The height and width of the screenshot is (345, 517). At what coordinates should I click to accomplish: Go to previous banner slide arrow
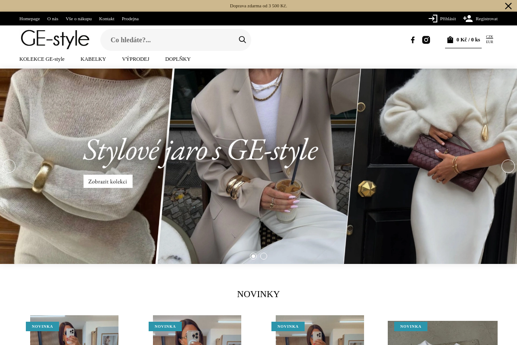pyautogui.click(x=9, y=166)
